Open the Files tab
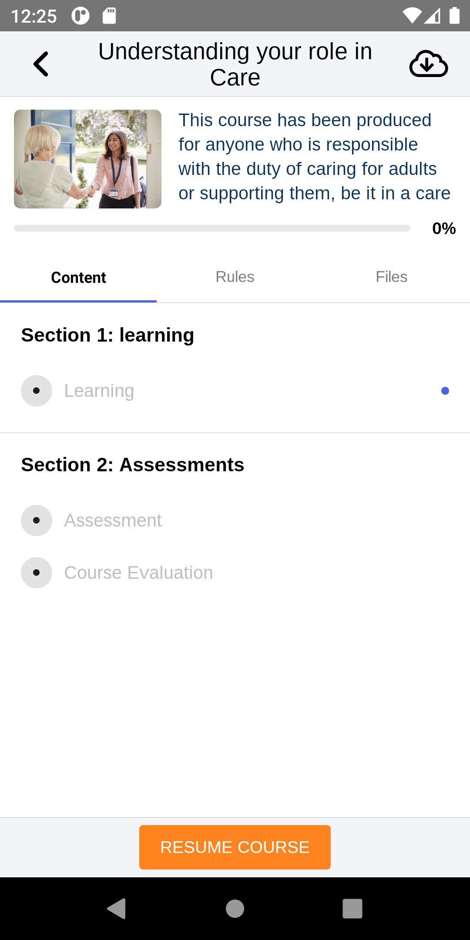Viewport: 470px width, 940px height. [x=391, y=277]
